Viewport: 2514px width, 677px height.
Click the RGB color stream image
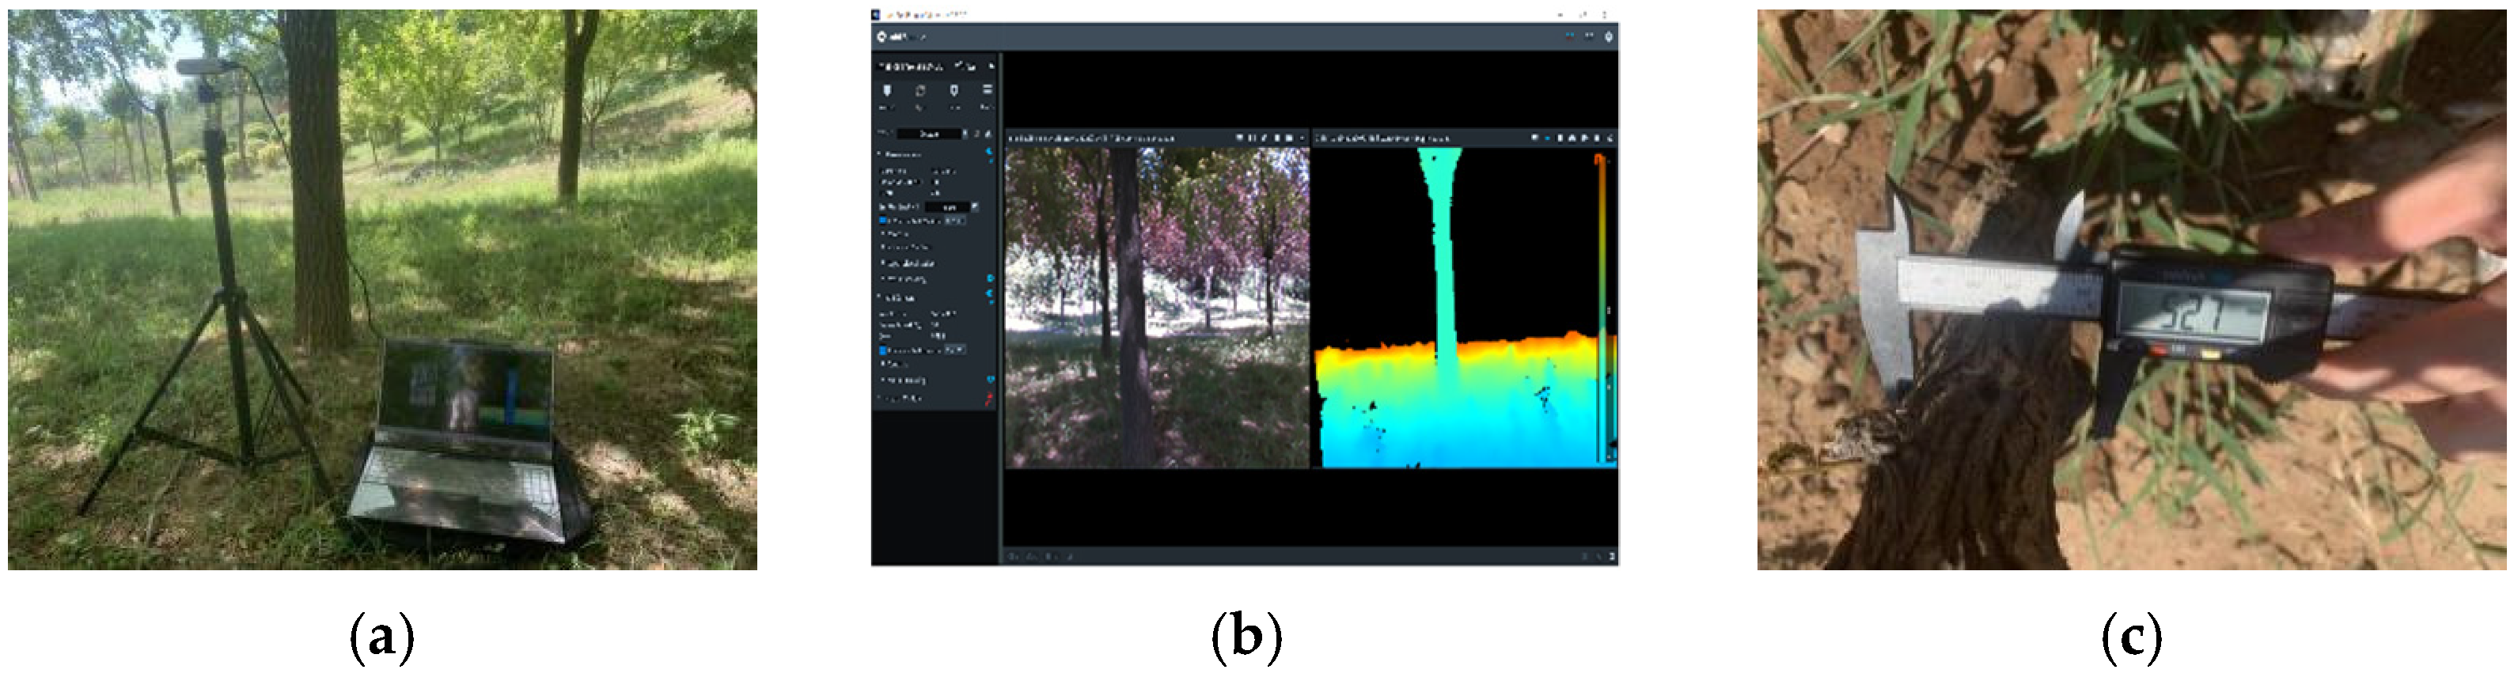coord(1158,308)
